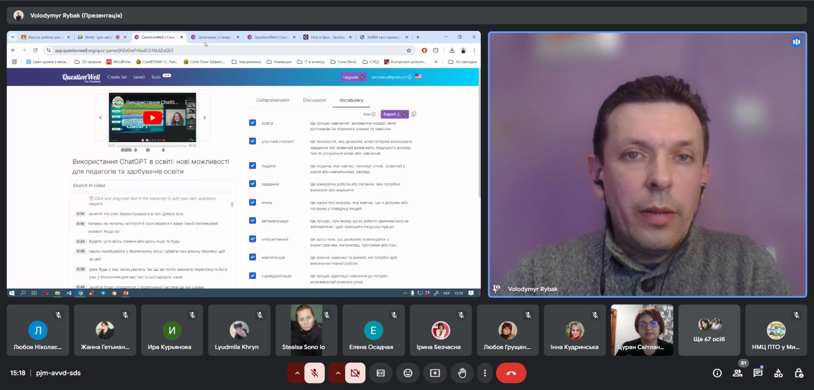Open the Chrome icon on shared taskbar
The height and width of the screenshot is (390, 814).
[80, 293]
